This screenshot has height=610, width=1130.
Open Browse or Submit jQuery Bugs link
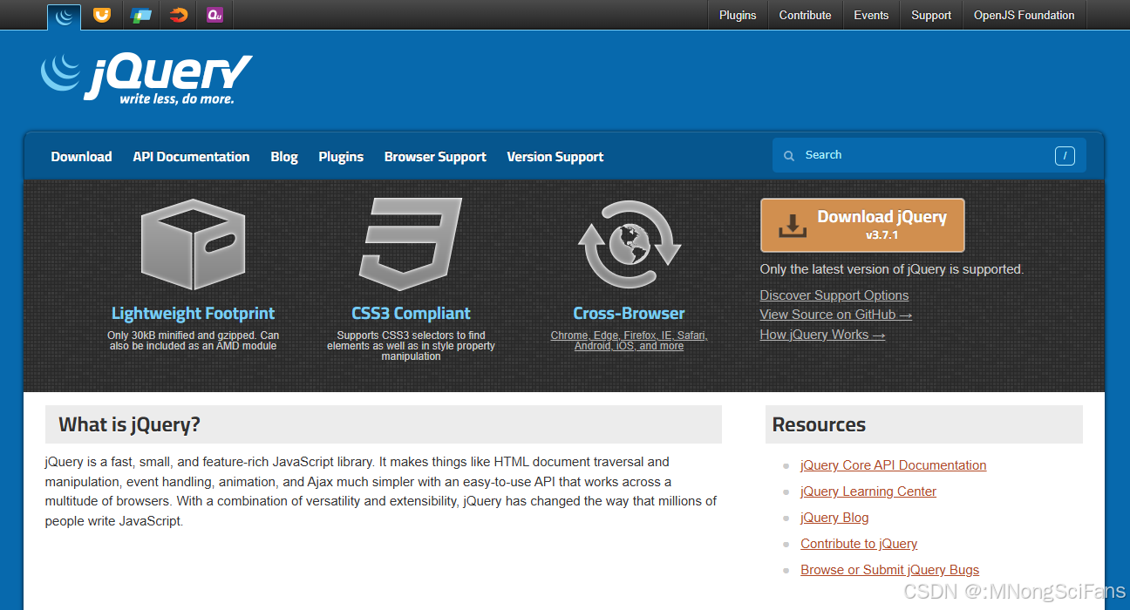(x=890, y=570)
